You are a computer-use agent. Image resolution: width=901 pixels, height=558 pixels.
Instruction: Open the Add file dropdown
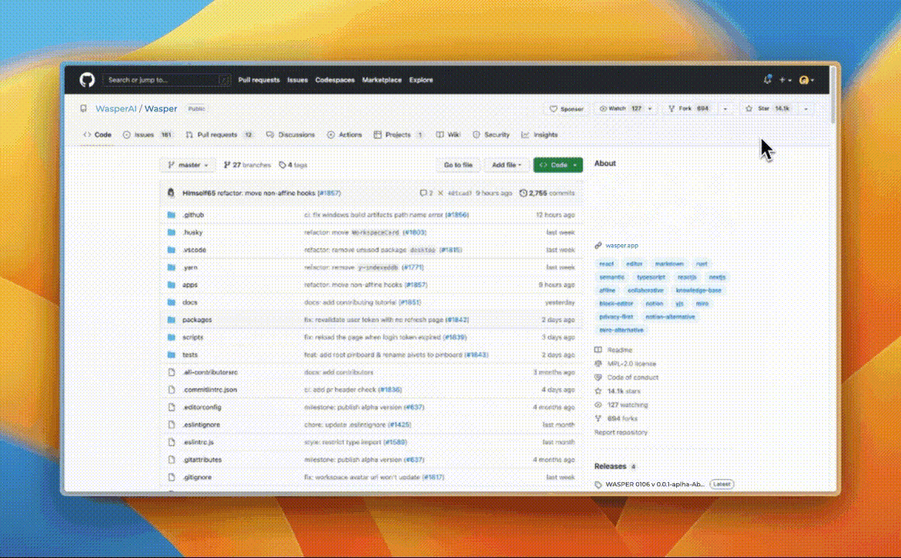pyautogui.click(x=506, y=165)
